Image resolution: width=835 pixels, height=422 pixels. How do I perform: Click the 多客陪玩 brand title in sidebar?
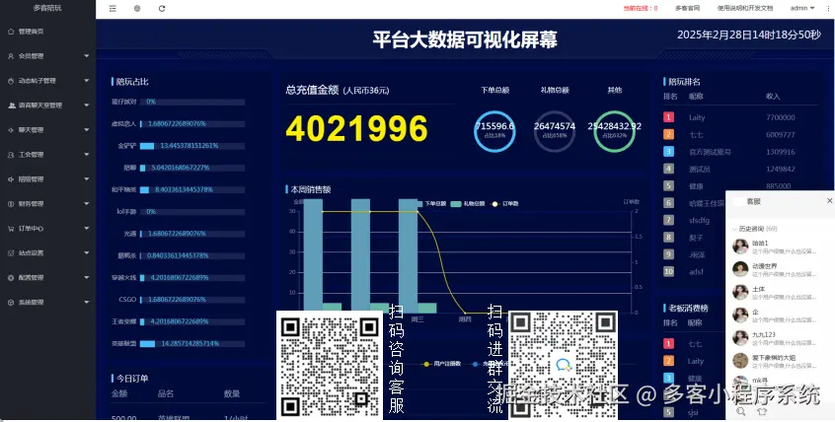click(47, 8)
